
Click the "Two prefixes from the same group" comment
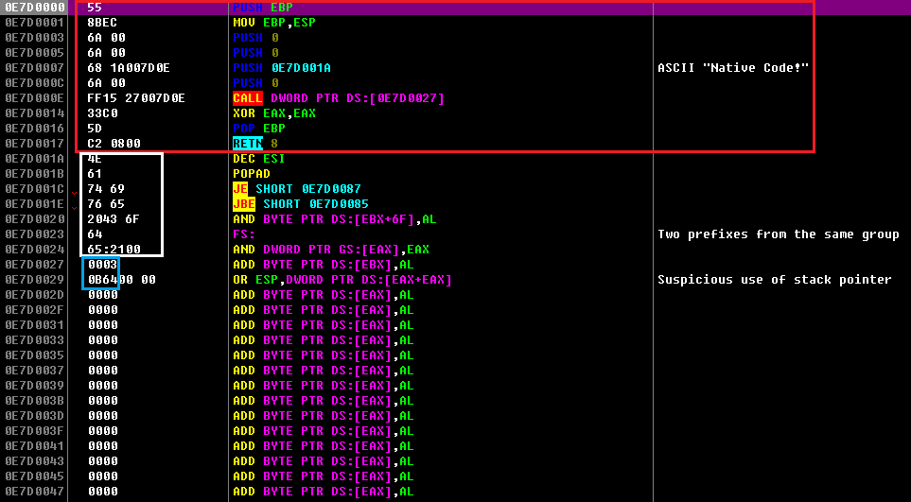(x=779, y=234)
